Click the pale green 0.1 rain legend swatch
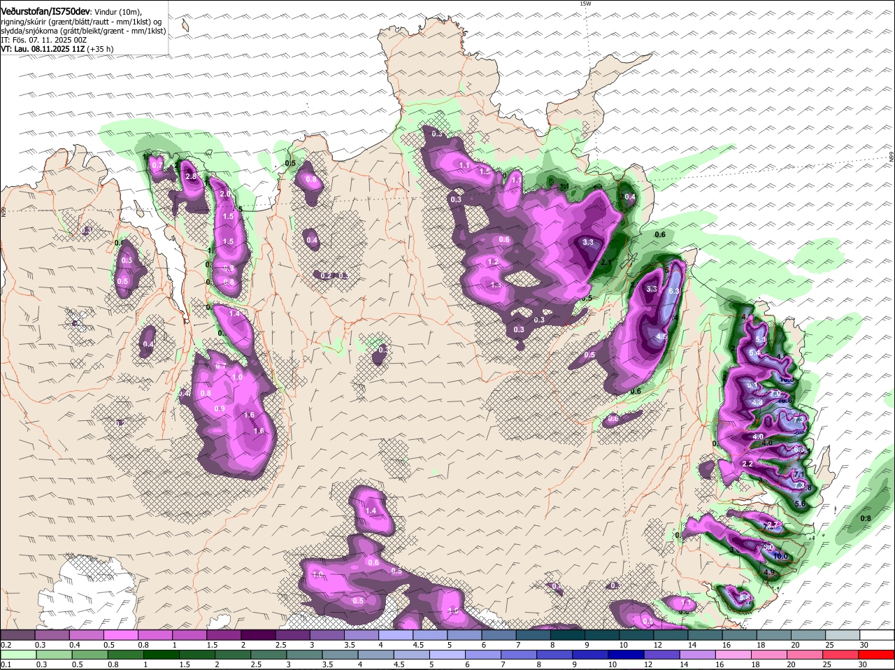The height and width of the screenshot is (670, 895). [x=19, y=655]
